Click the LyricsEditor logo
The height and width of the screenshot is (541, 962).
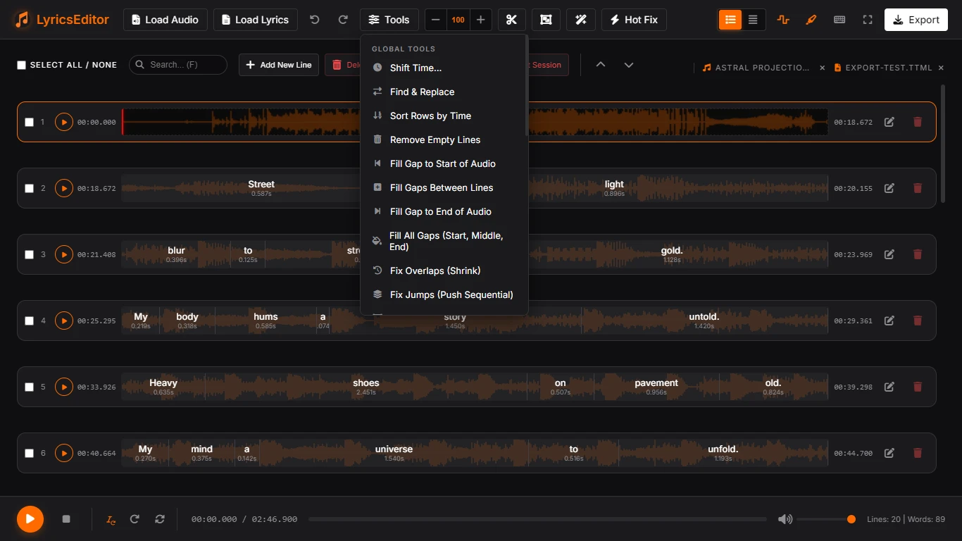click(x=63, y=20)
